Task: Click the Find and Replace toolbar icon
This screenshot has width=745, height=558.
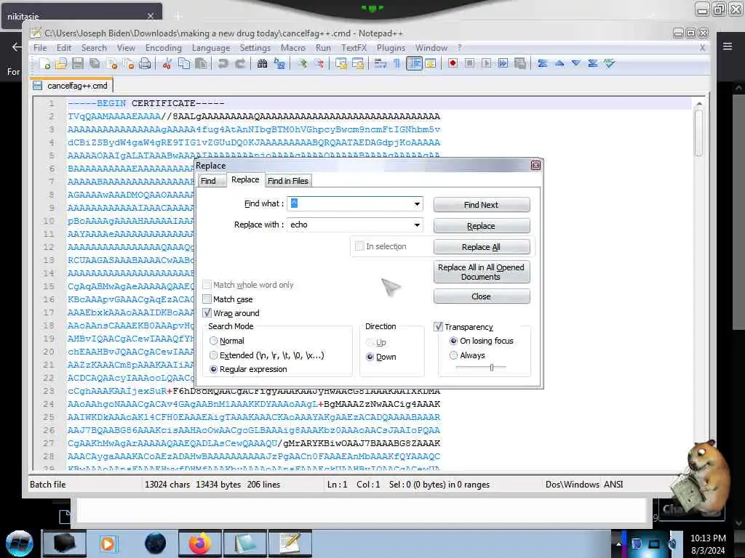Action: tap(279, 64)
